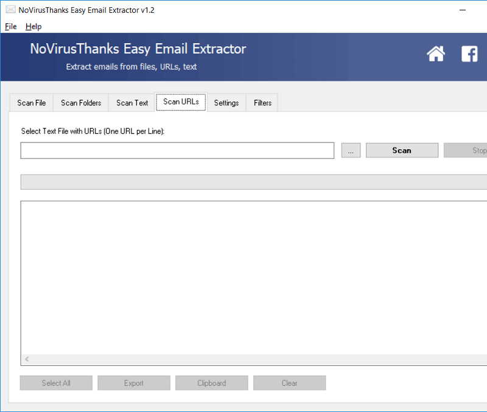Open the home page icon in banner

point(436,54)
